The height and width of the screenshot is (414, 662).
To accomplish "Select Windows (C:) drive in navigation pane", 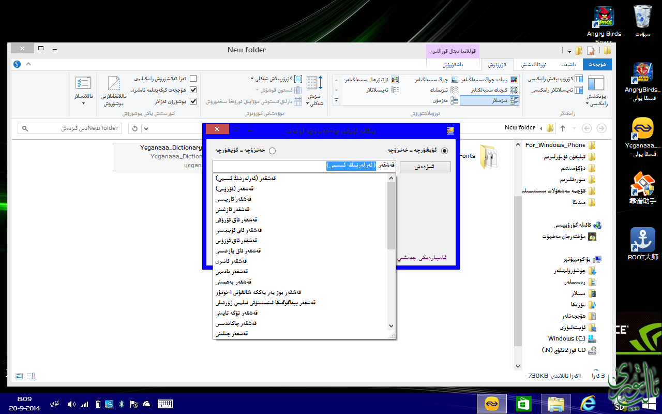I will click(571, 338).
